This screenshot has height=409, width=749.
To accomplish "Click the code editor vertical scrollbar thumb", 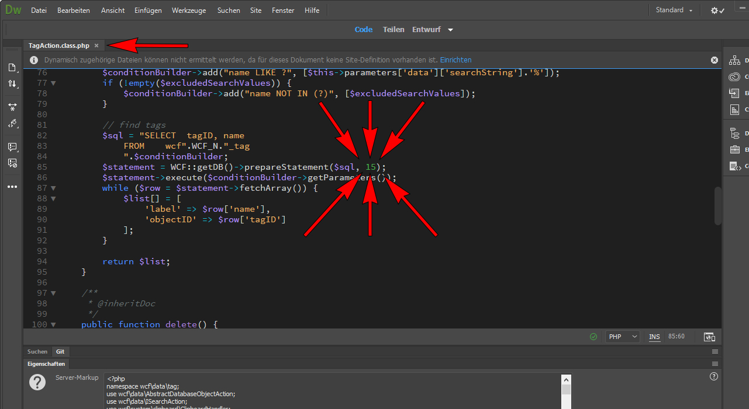I will click(717, 205).
